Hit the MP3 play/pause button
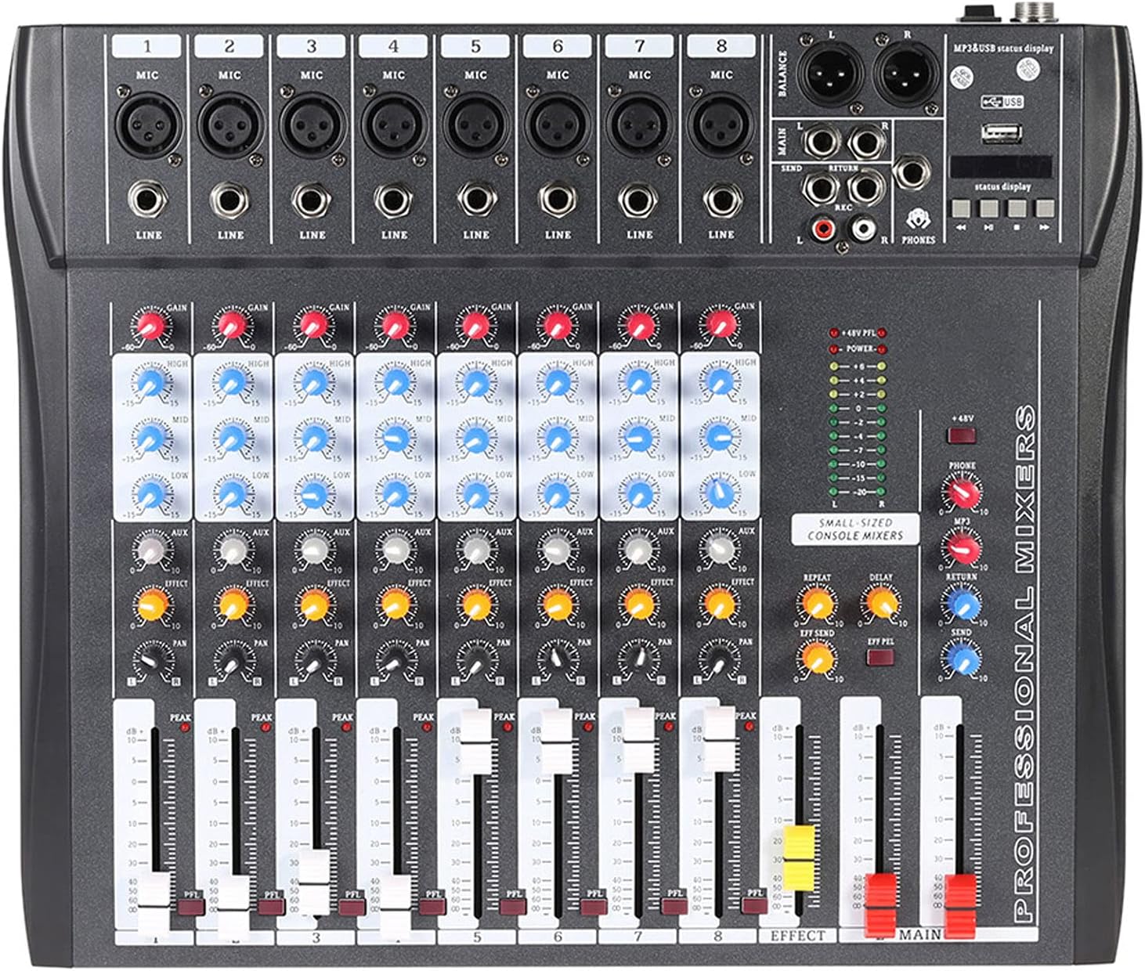Screen dimensions: 1145x971 tap(988, 208)
